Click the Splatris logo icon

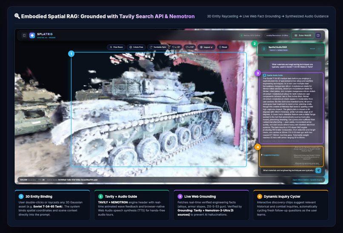(32, 35)
